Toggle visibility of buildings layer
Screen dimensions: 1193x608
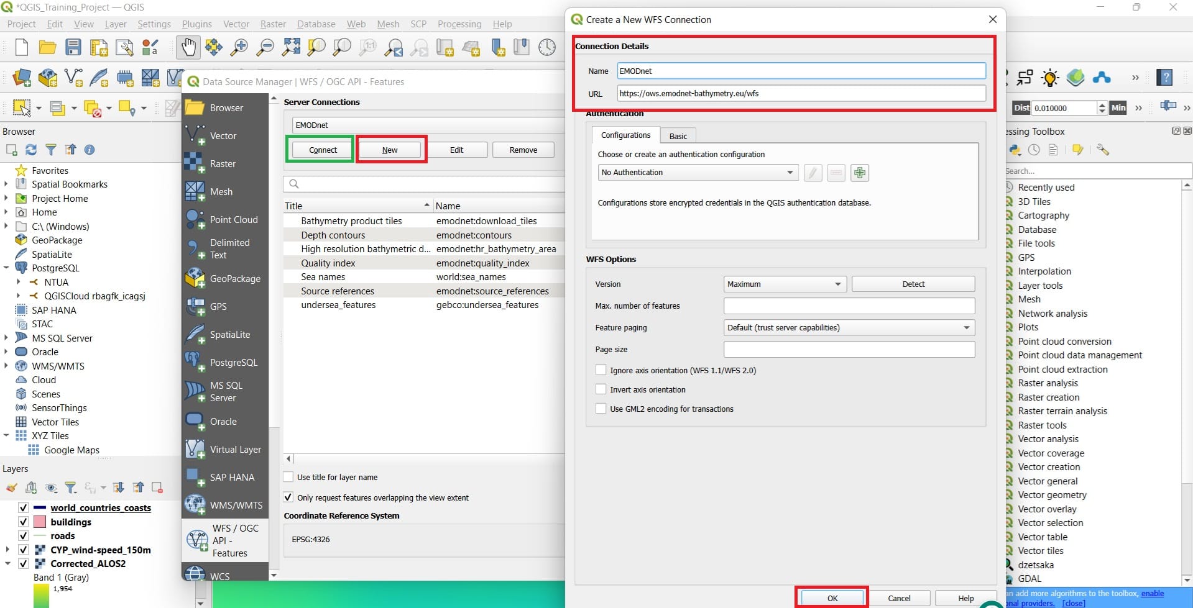[x=24, y=522]
